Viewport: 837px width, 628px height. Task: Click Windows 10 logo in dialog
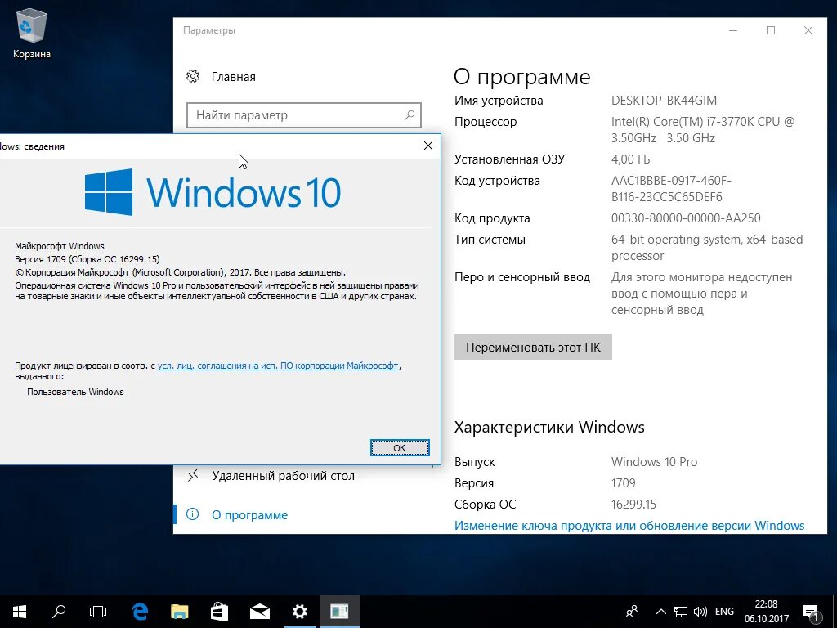coord(213,192)
